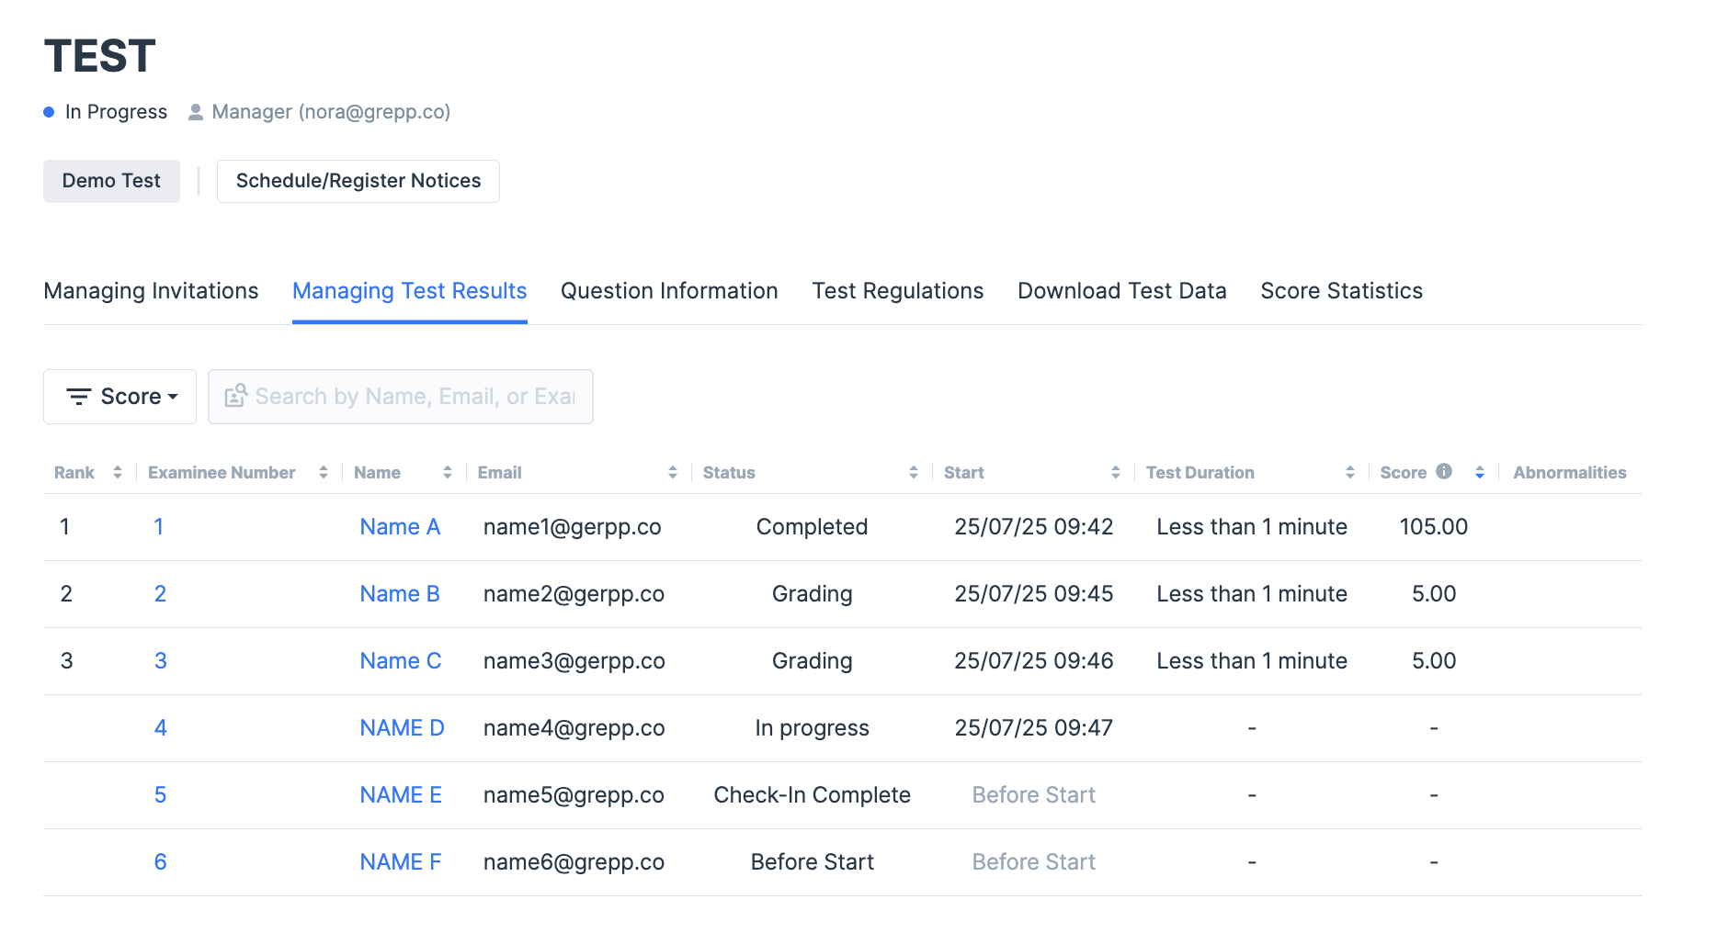This screenshot has height=933, width=1717.
Task: Click the Rank column sort icon
Action: (118, 472)
